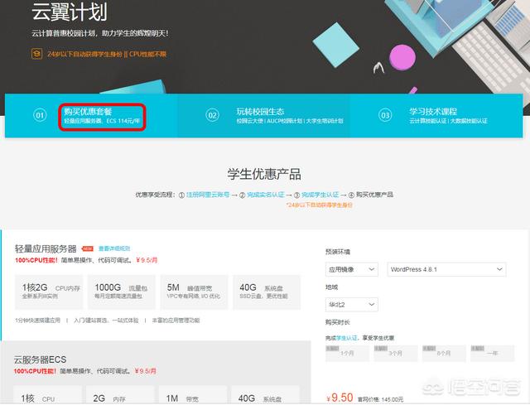Click the 01 step number circle
This screenshot has height=405, width=530.
(x=40, y=115)
